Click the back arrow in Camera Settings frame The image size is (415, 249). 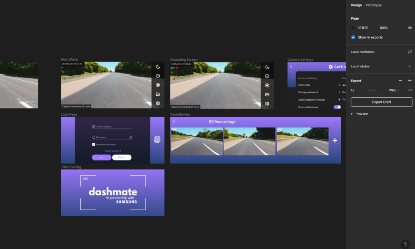[x=291, y=67]
